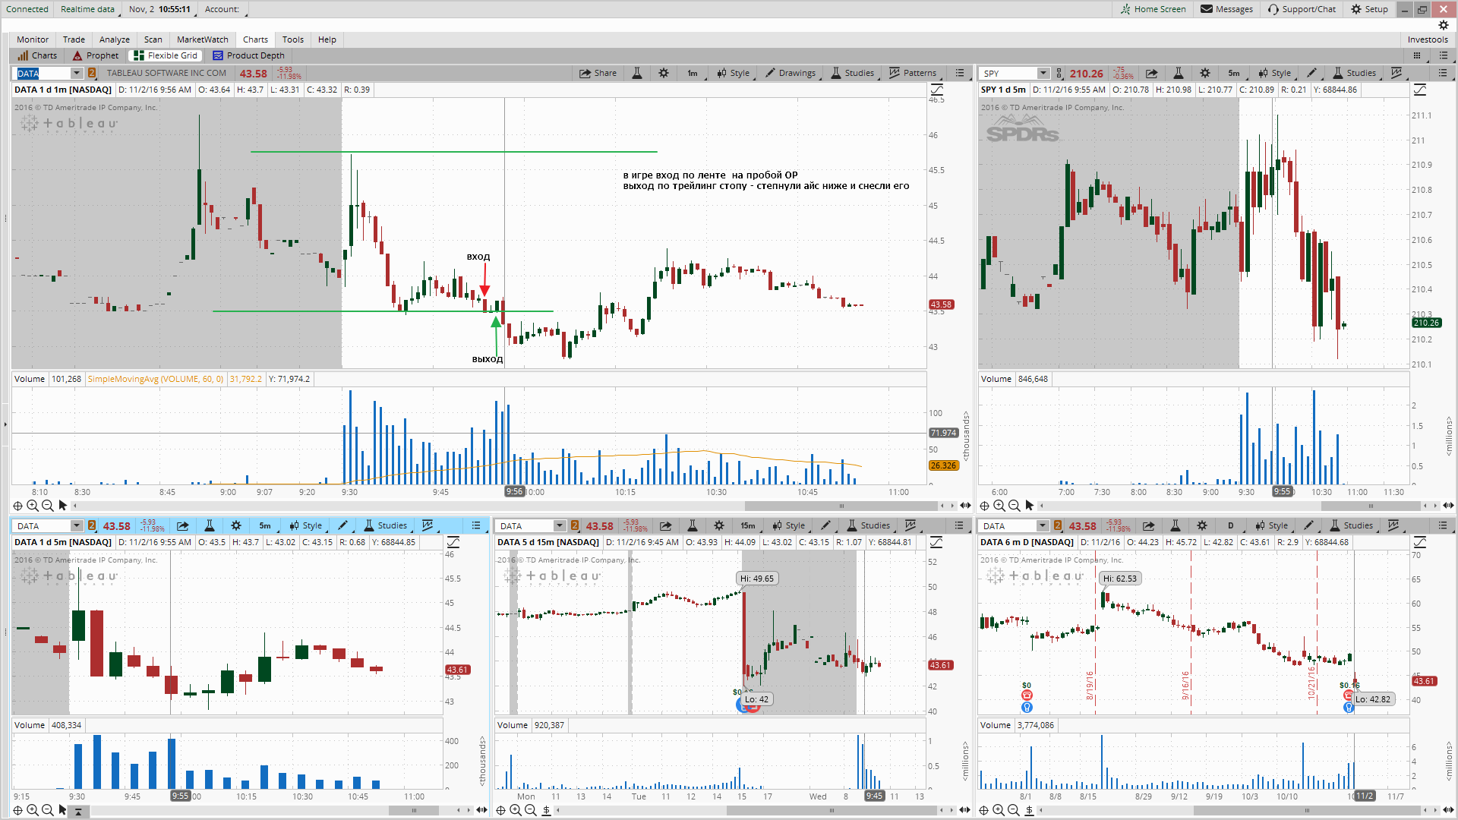Screen dimensions: 1458x820
Task: Click the scrollbar thumb under the DATA 15m chart
Action: pyautogui.click(x=832, y=810)
